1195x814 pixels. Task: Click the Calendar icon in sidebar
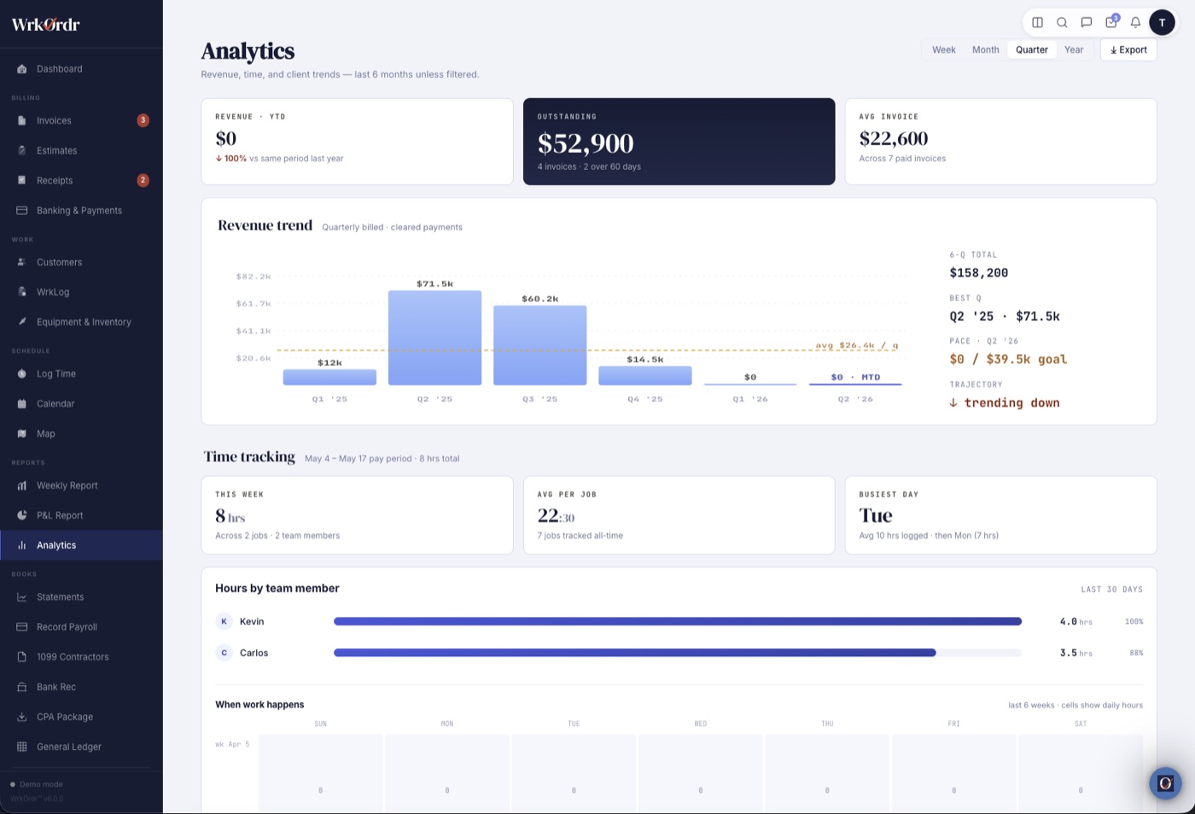click(22, 404)
